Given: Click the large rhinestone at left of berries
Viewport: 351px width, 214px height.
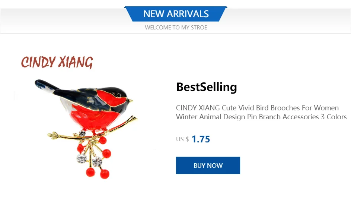Looking at the screenshot, I should coord(82,158).
